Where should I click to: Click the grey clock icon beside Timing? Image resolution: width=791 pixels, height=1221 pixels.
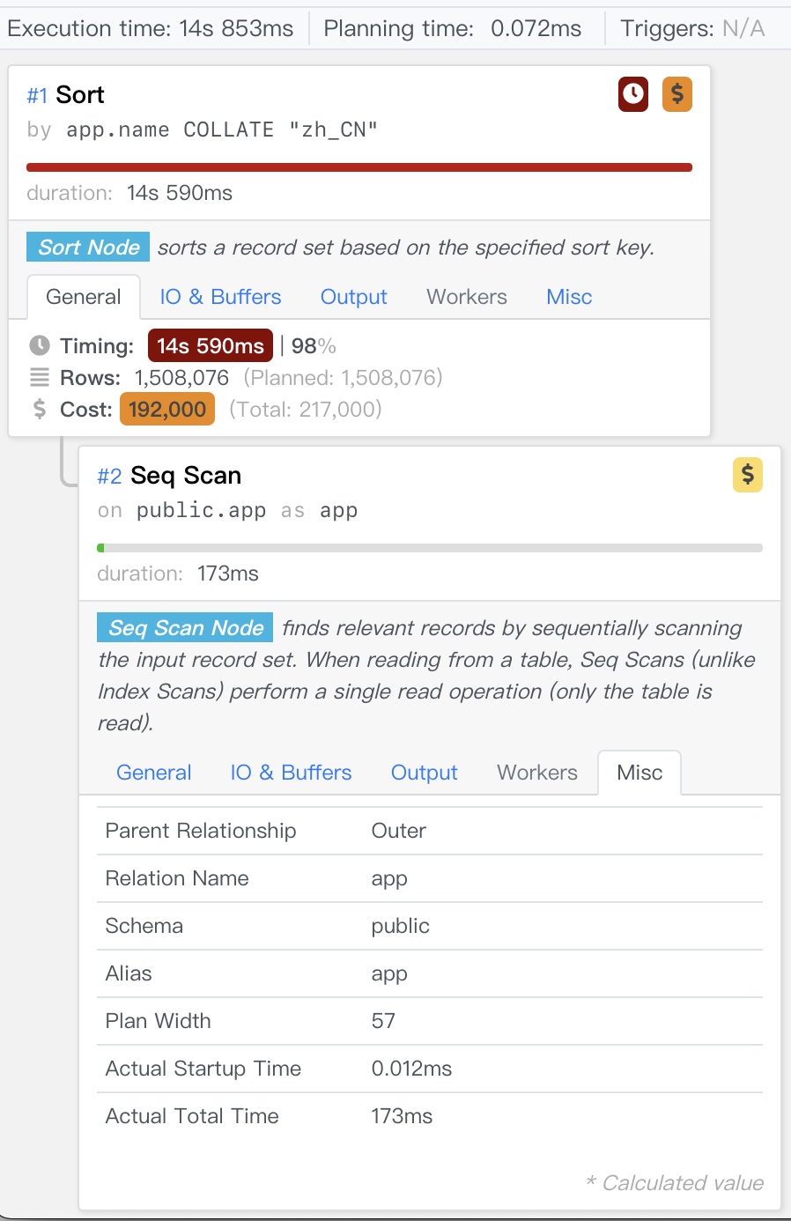40,346
